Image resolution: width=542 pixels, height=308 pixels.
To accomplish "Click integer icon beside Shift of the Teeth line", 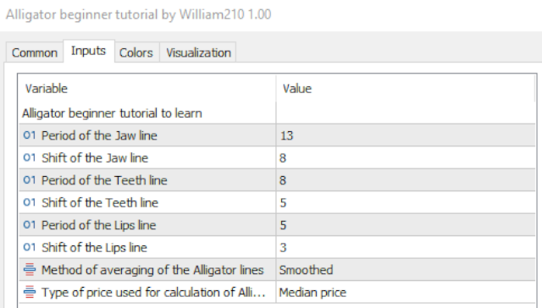I will pos(30,202).
